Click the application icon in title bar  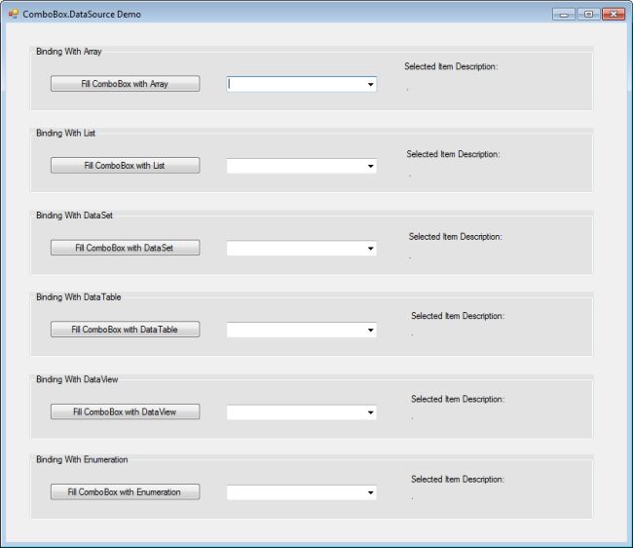(x=13, y=14)
